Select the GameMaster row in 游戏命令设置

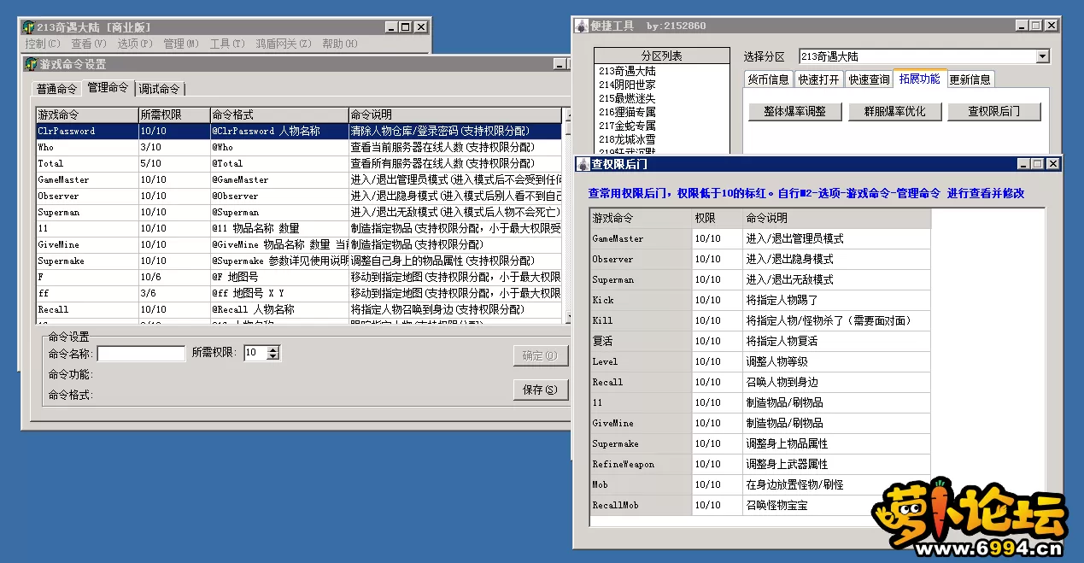point(299,179)
